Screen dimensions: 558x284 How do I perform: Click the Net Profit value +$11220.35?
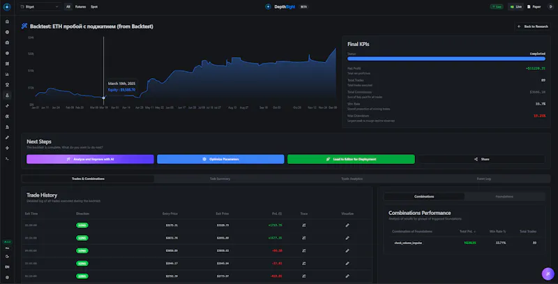click(535, 68)
